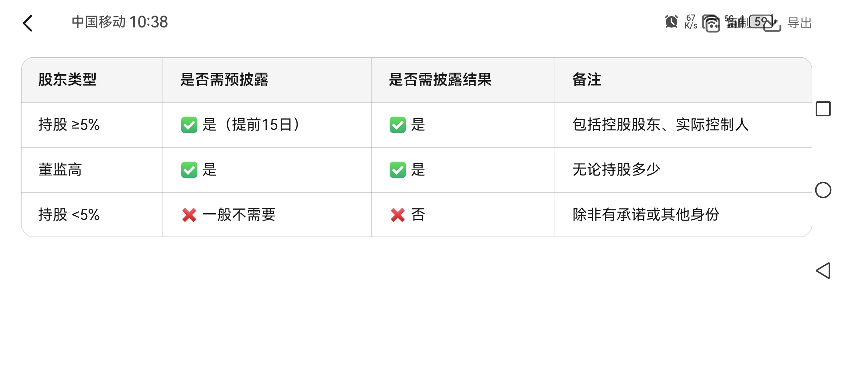Tap the export download icon
The image size is (844, 380).
[772, 23]
